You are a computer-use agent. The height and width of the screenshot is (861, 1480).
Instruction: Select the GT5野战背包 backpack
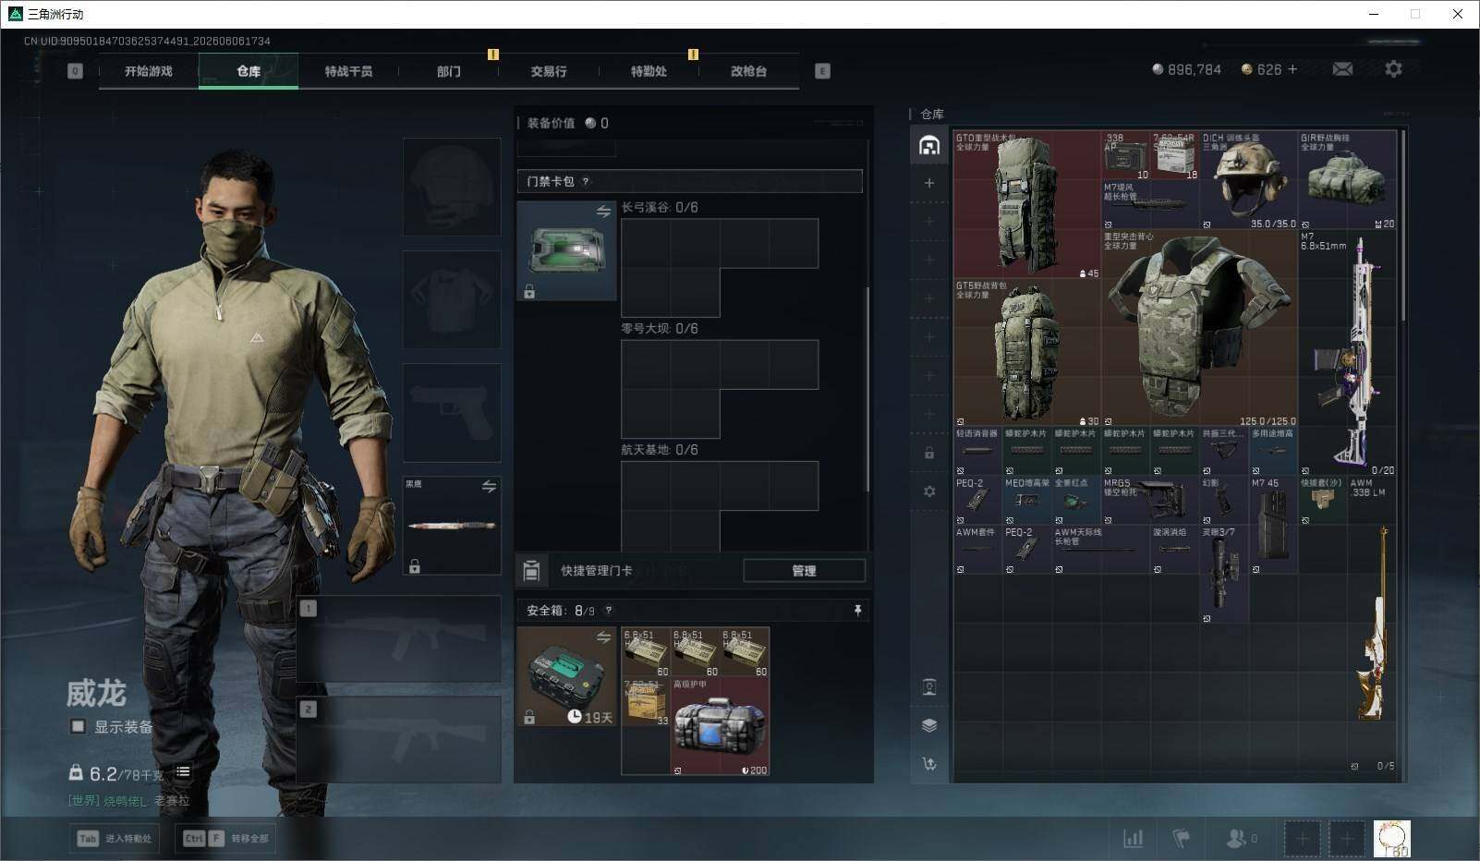(1026, 353)
